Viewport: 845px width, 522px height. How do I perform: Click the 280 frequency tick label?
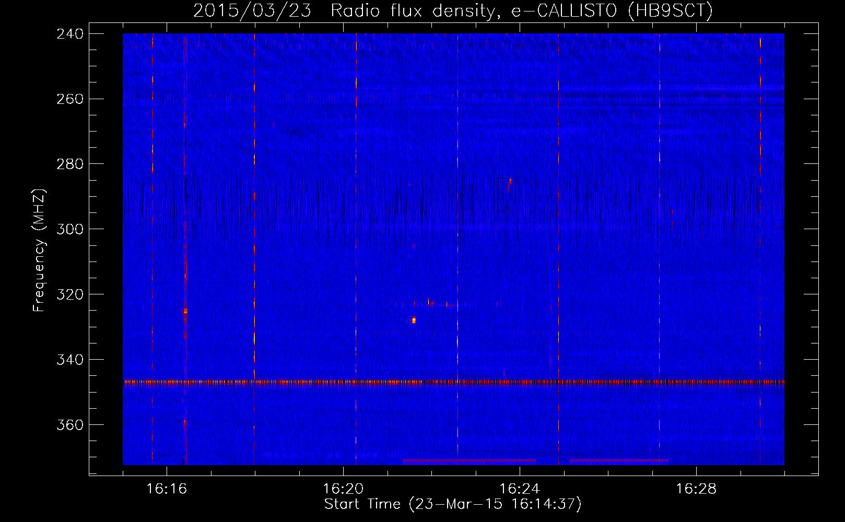point(70,164)
